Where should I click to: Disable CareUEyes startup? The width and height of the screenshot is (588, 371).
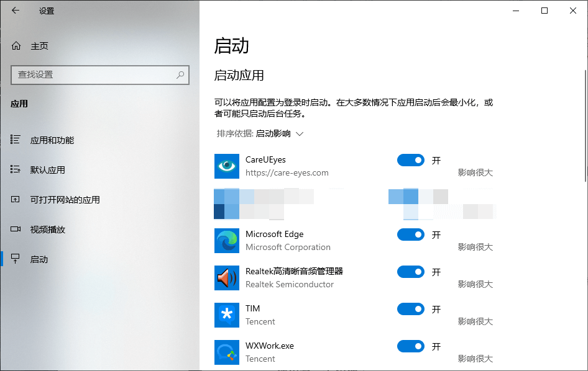410,160
